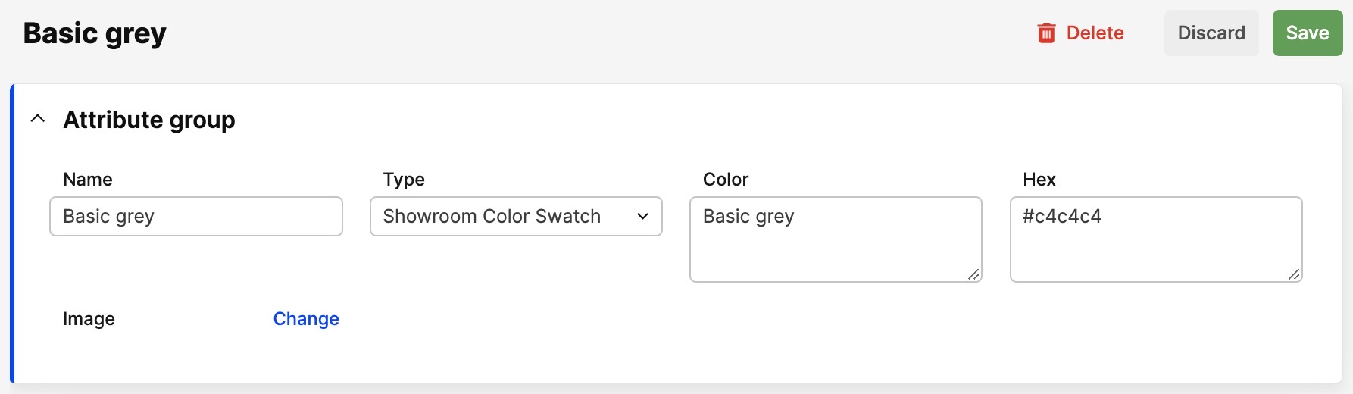This screenshot has width=1353, height=394.
Task: Click the Hex field resize handle
Action: (x=1294, y=274)
